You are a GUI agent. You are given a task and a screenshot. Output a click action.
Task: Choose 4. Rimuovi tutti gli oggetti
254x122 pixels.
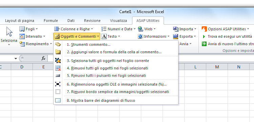[116, 68]
